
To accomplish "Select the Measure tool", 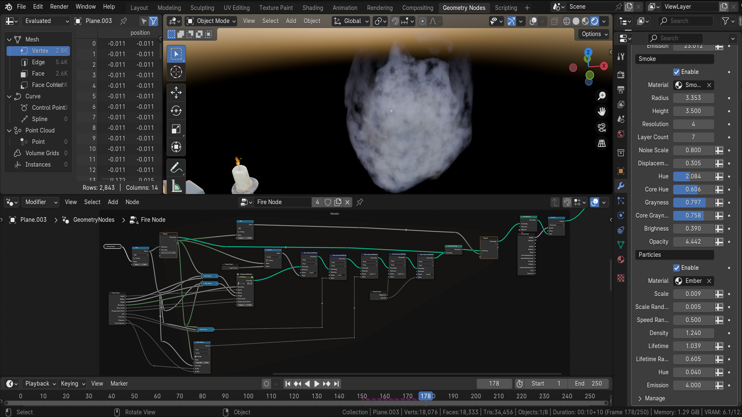I will [x=176, y=186].
